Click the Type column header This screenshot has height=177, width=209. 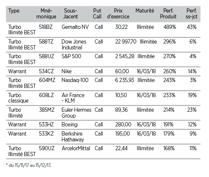point(14,11)
